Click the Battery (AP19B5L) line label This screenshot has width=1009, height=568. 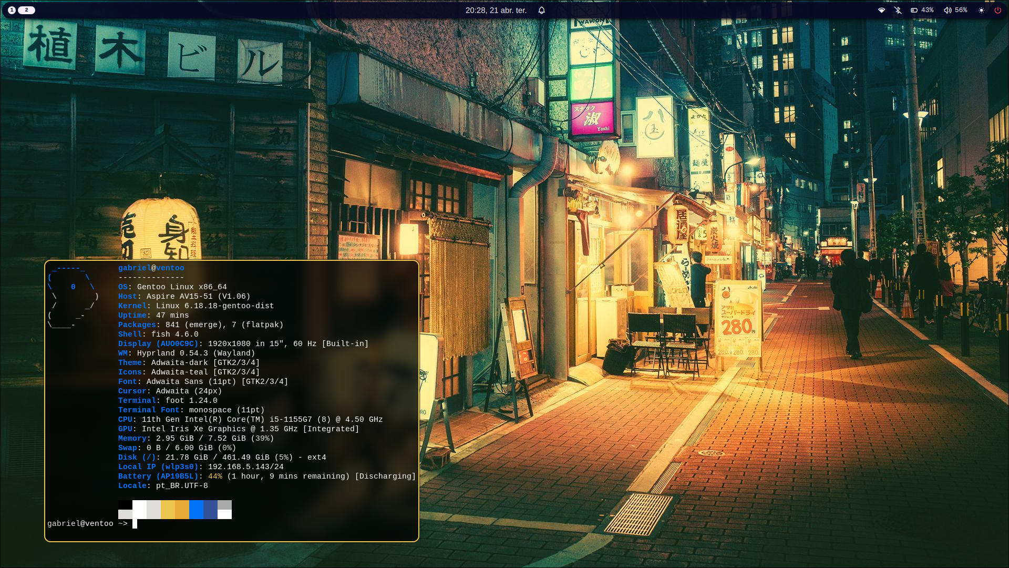pos(158,476)
